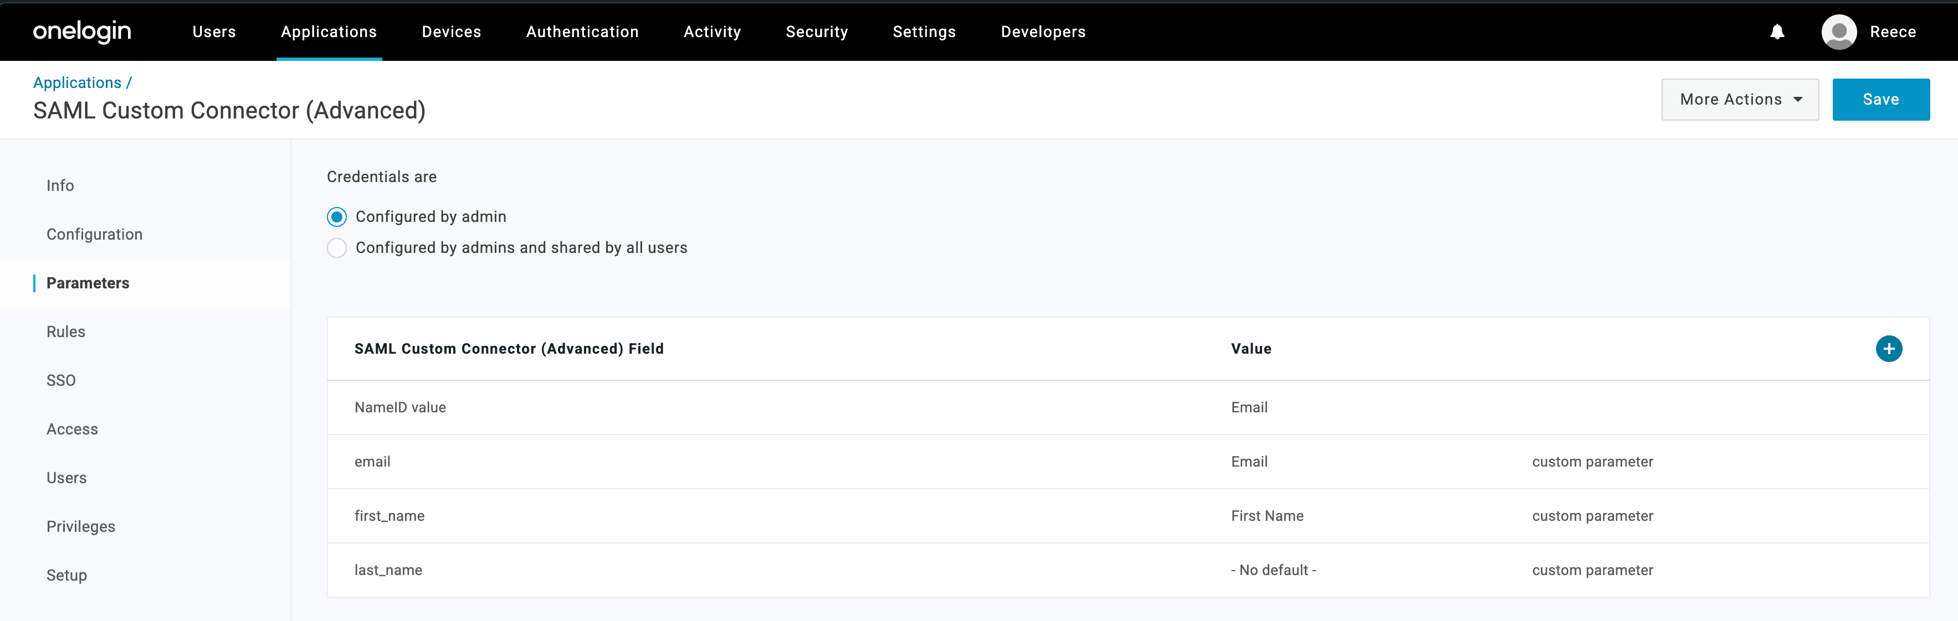Open the Devices top menu
Screen dimensions: 1958x621
point(452,32)
